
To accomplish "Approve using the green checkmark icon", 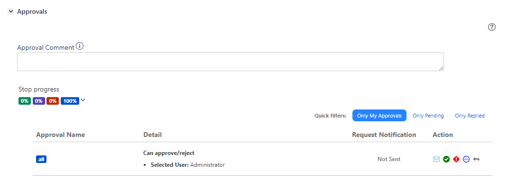I will (446, 159).
